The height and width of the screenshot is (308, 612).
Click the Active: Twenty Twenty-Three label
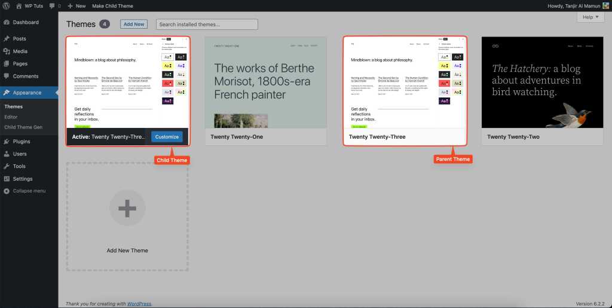pyautogui.click(x=108, y=137)
